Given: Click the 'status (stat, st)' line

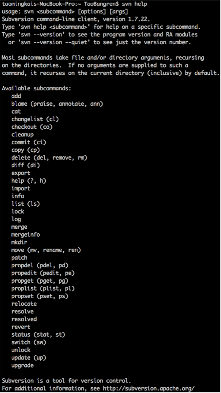Looking at the screenshot, I should pyautogui.click(x=38, y=334).
